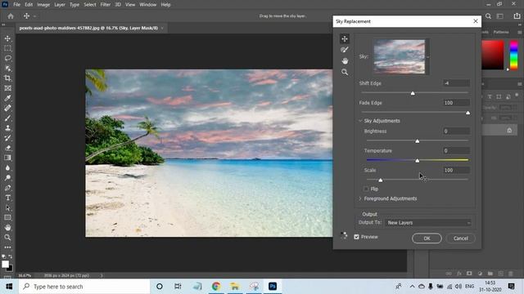Image resolution: width=524 pixels, height=294 pixels.
Task: Open the Search icon at top right
Action: (x=488, y=16)
